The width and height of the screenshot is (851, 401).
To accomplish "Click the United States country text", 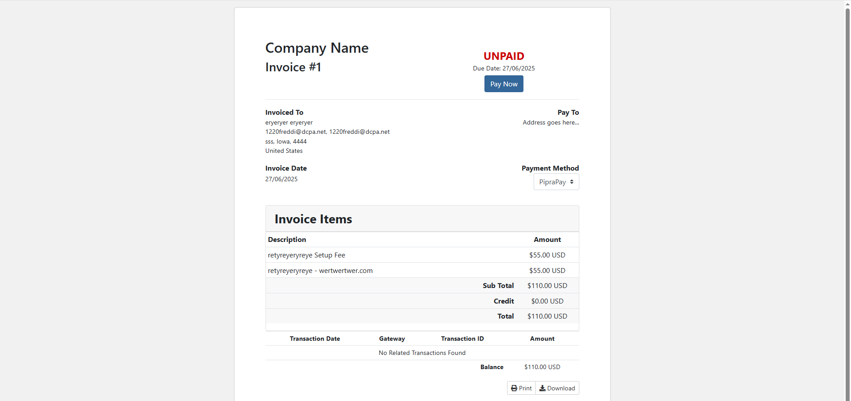I will coord(284,151).
